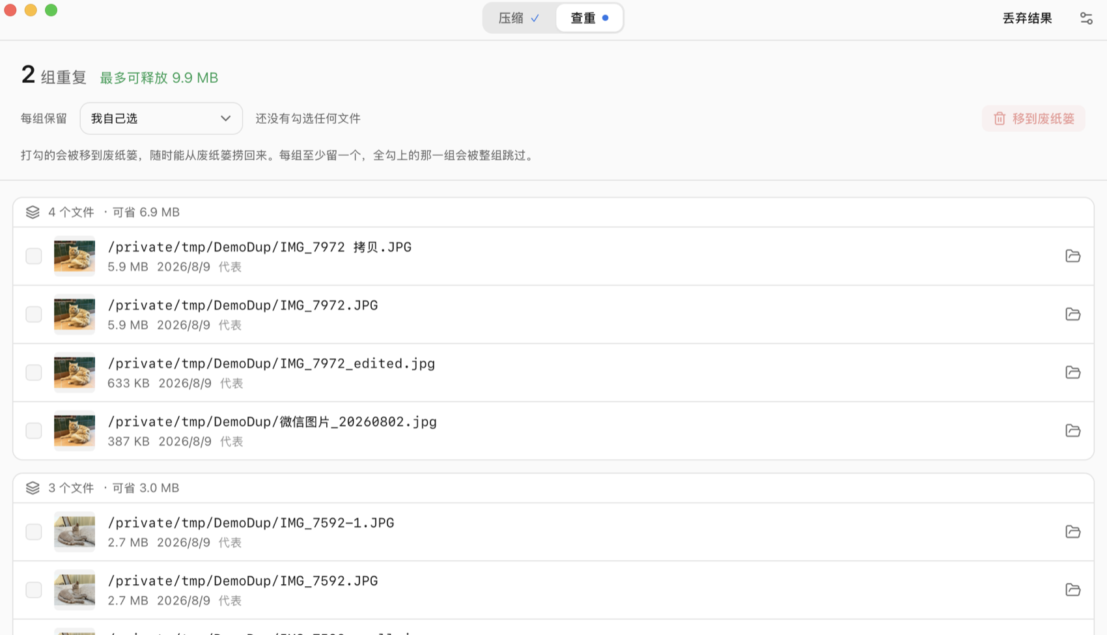Screen dimensions: 1107x635
Task: Select IMG_7592-1.JPG checkbox
Action: [x=34, y=531]
